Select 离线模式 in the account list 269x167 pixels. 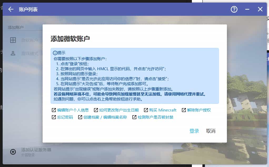29,53
